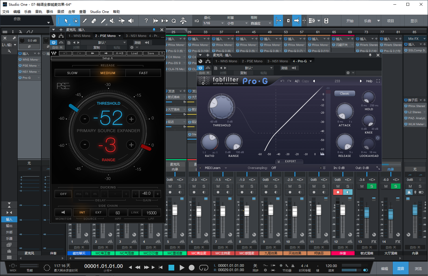The width and height of the screenshot is (428, 276).
Task: Expand the Pro-G EXPERT section
Action: 289,162
